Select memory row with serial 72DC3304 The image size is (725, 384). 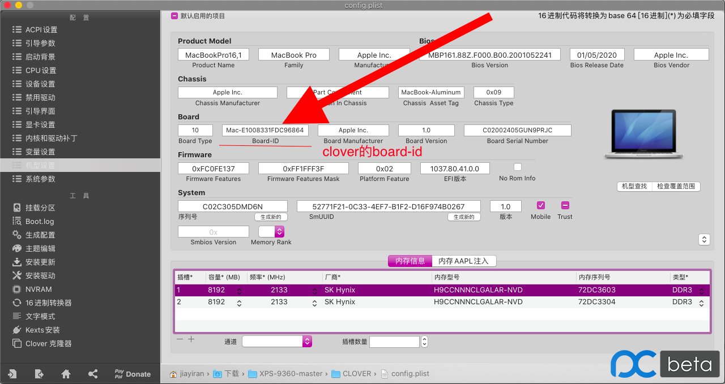pos(442,302)
